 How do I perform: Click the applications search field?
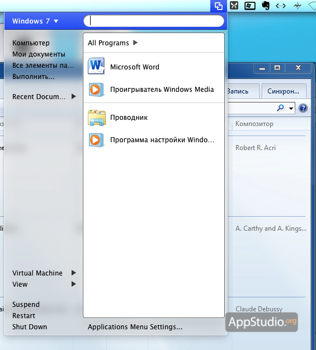[154, 21]
